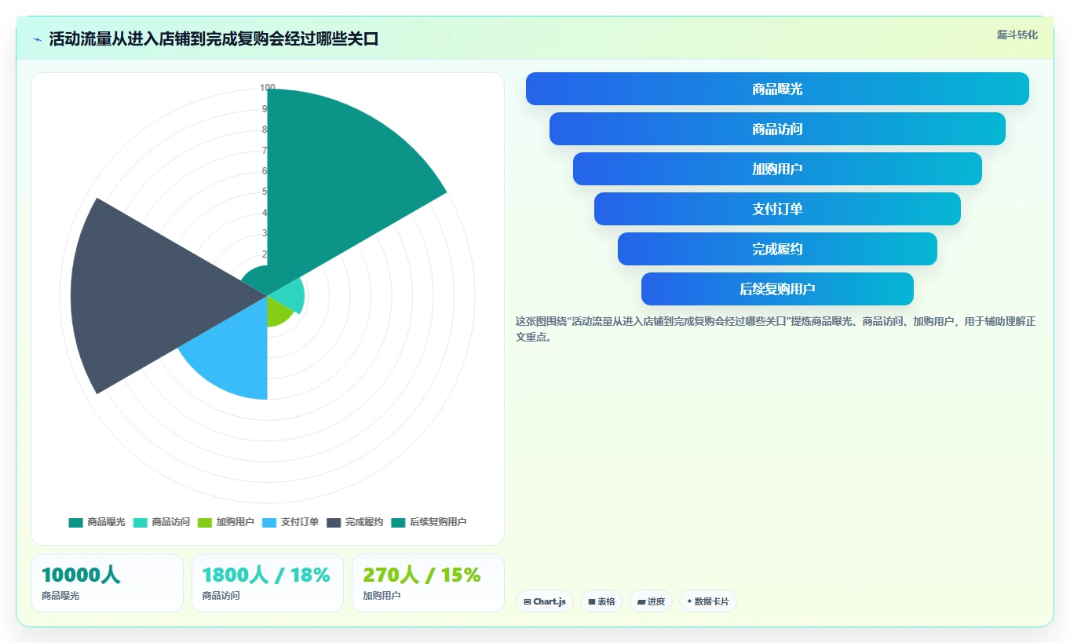The height and width of the screenshot is (643, 1070).
Task: Toggle the 商品曝光 legend color box
Action: tap(75, 522)
